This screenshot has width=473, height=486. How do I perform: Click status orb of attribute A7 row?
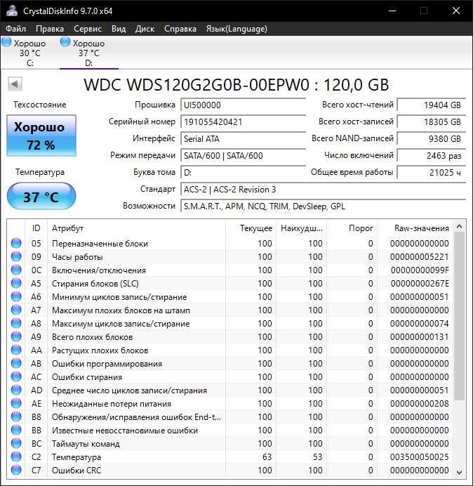[16, 310]
